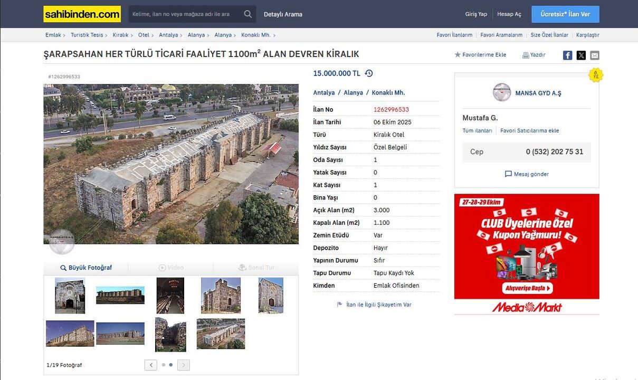The width and height of the screenshot is (638, 380).
Task: Go to next thumbnail page arrow
Action: [x=184, y=365]
